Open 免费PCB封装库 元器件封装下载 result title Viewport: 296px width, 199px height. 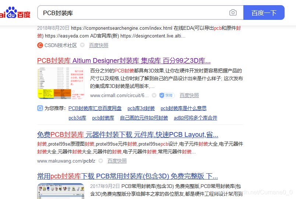point(128,135)
